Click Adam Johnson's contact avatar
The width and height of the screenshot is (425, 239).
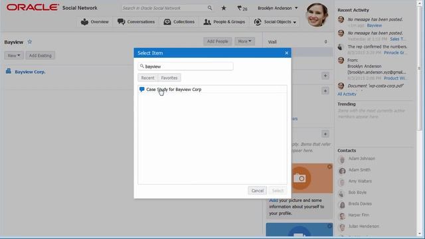(342, 159)
